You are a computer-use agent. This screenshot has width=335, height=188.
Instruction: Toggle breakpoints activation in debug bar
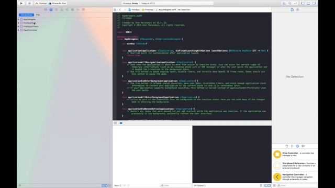coord(121,123)
